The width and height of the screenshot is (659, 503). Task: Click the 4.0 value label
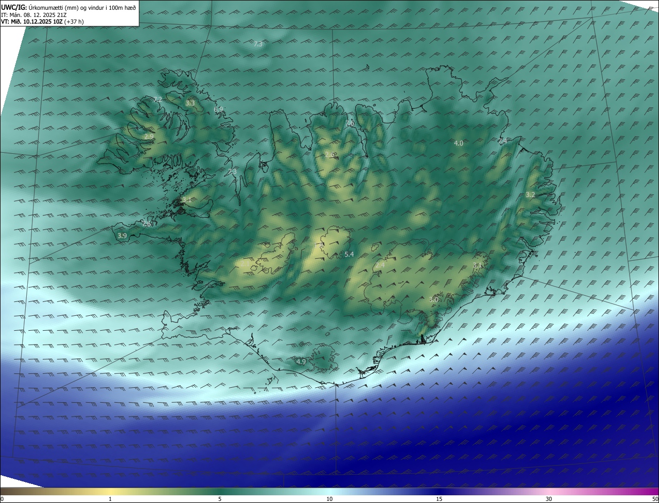458,143
